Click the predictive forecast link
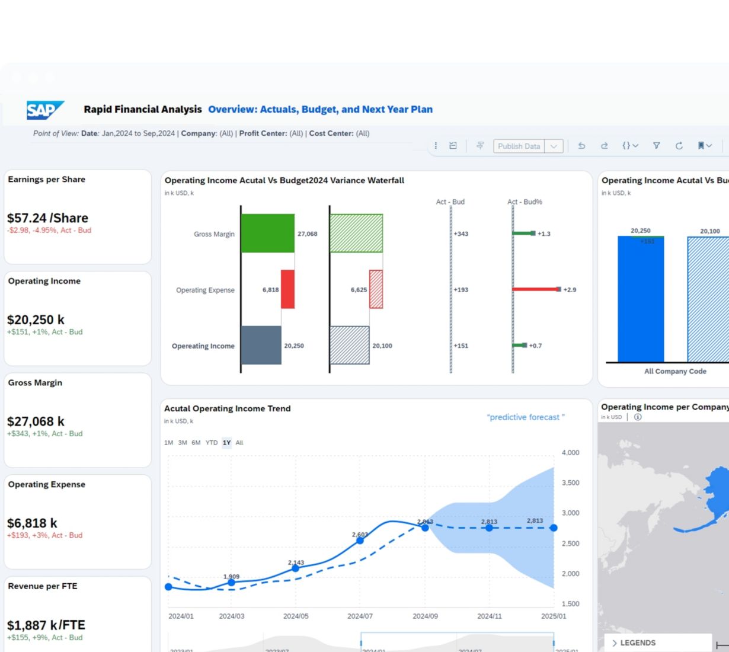 tap(526, 417)
